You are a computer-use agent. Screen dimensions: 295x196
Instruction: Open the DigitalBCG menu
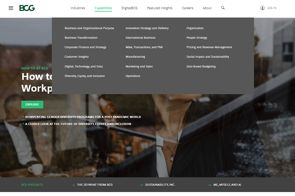coord(129,8)
